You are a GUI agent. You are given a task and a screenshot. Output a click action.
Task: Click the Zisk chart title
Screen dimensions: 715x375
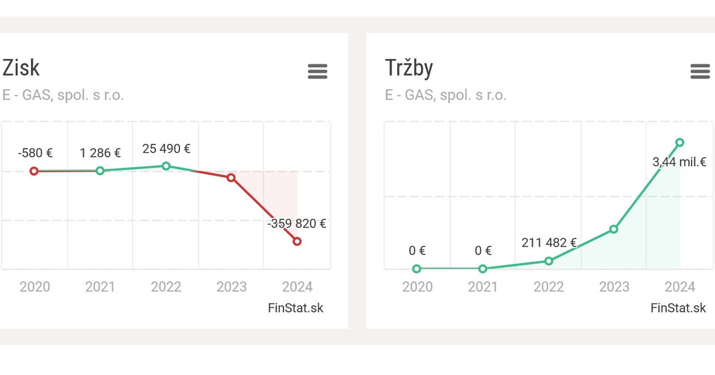(21, 68)
